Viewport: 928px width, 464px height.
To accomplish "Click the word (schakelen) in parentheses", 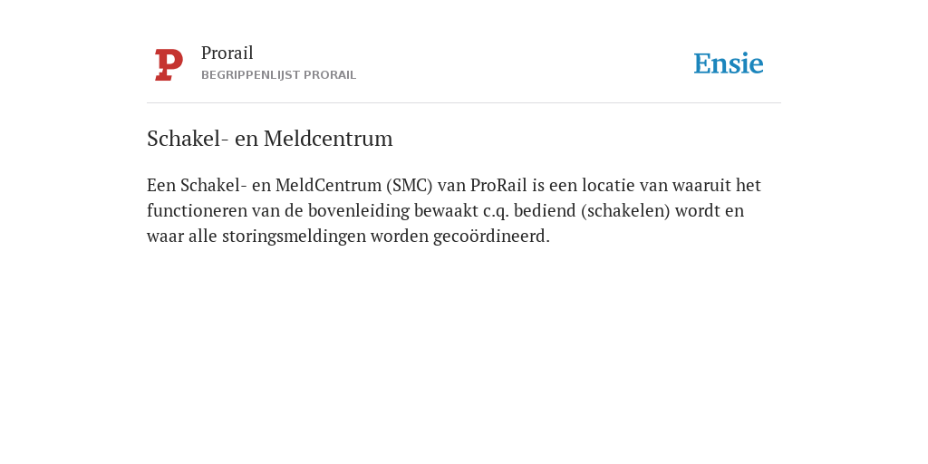I will [x=625, y=210].
